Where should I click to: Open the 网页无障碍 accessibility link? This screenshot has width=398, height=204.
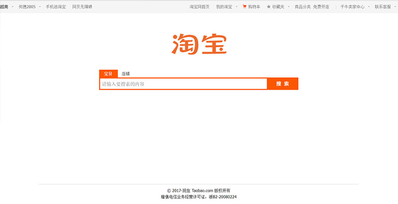(82, 7)
